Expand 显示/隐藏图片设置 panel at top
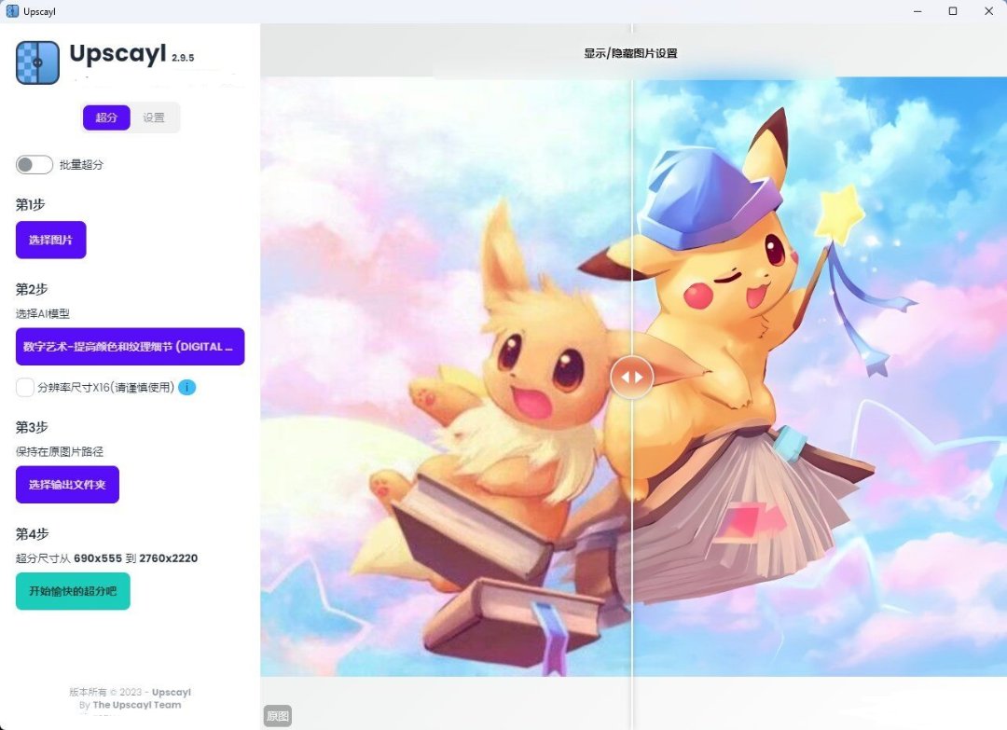Viewport: 1007px width, 730px height. tap(631, 53)
